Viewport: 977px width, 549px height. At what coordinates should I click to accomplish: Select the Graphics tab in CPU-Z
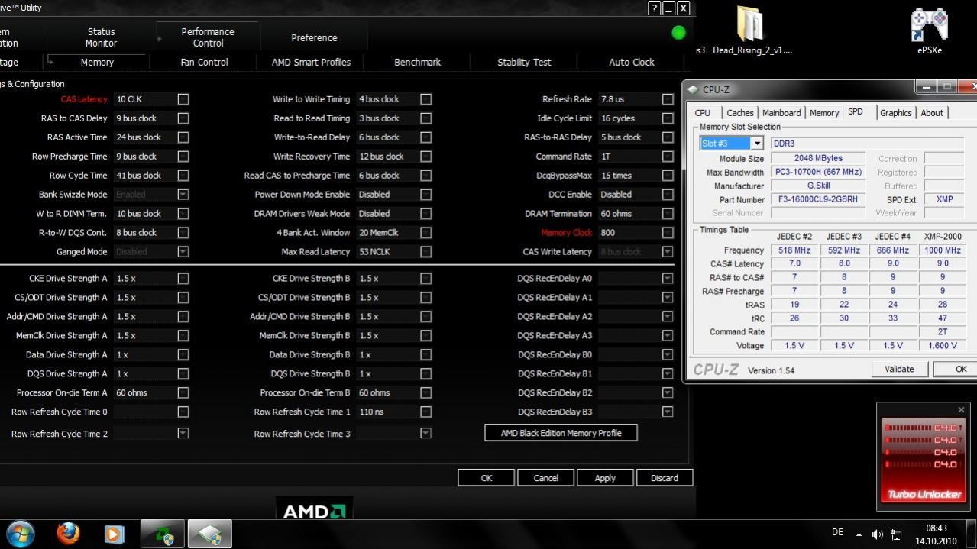(895, 113)
